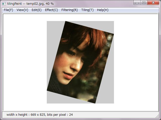Open the Edit(E) menu
This screenshot has height=120, width=161.
pos(36,10)
